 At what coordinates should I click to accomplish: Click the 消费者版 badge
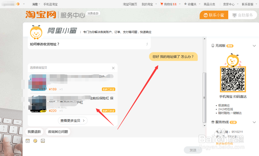coord(93,13)
